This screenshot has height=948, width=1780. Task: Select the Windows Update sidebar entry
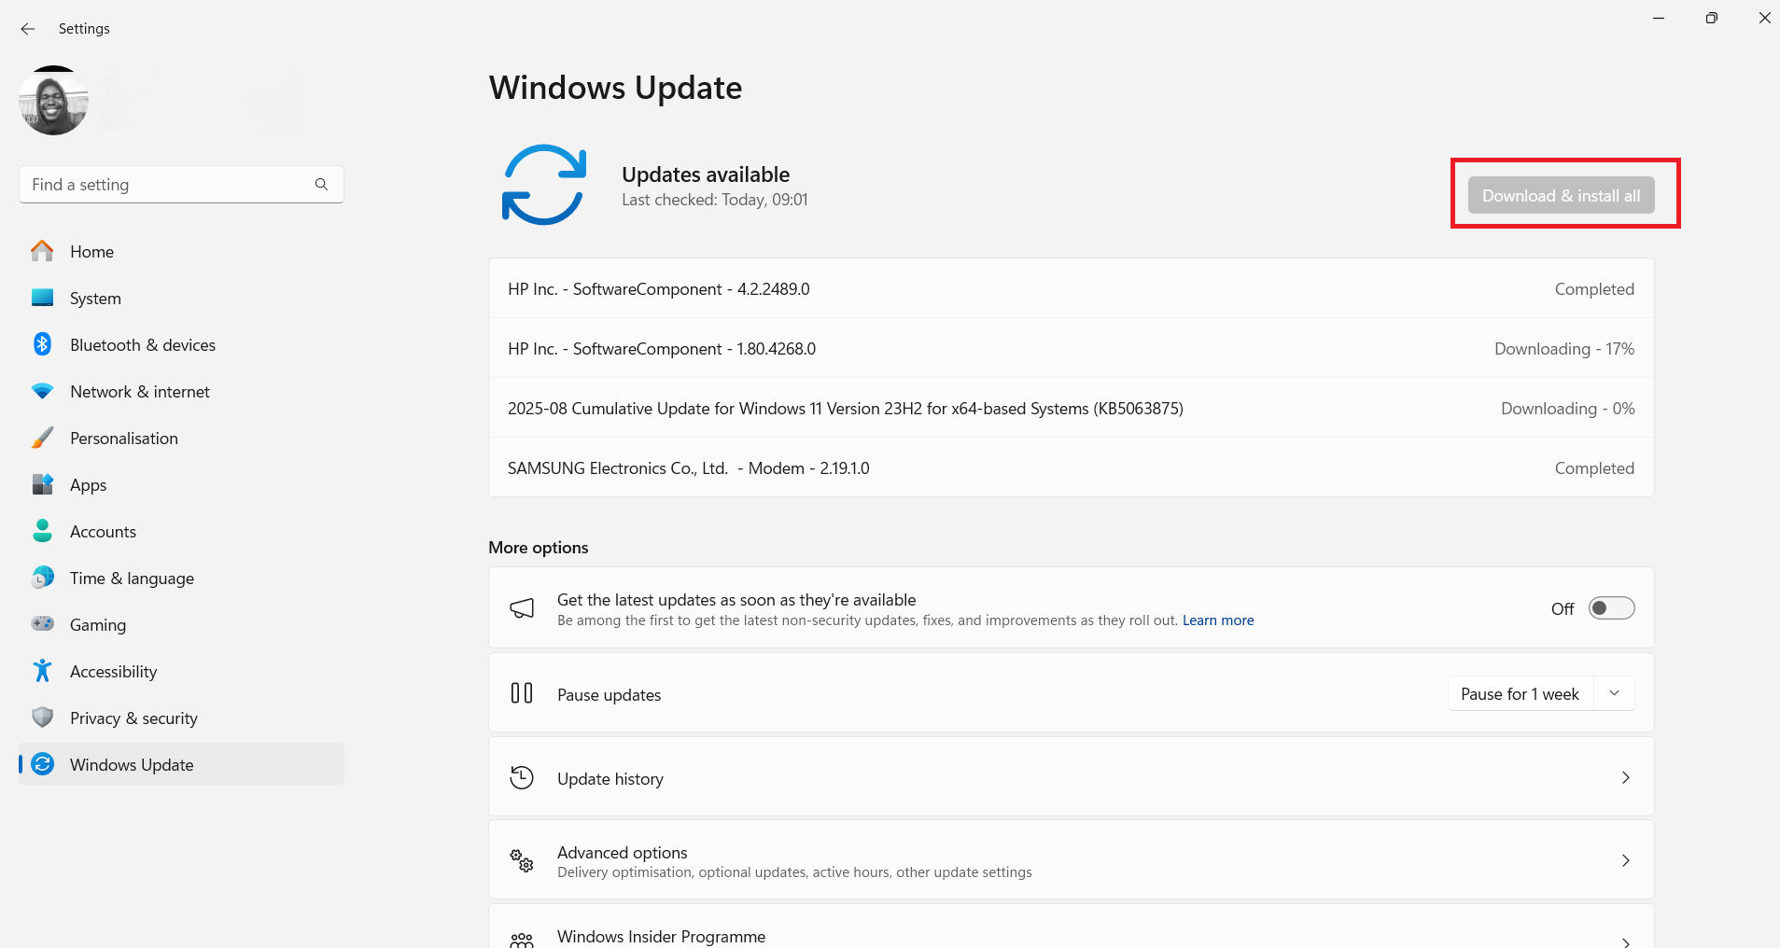pyautogui.click(x=132, y=764)
